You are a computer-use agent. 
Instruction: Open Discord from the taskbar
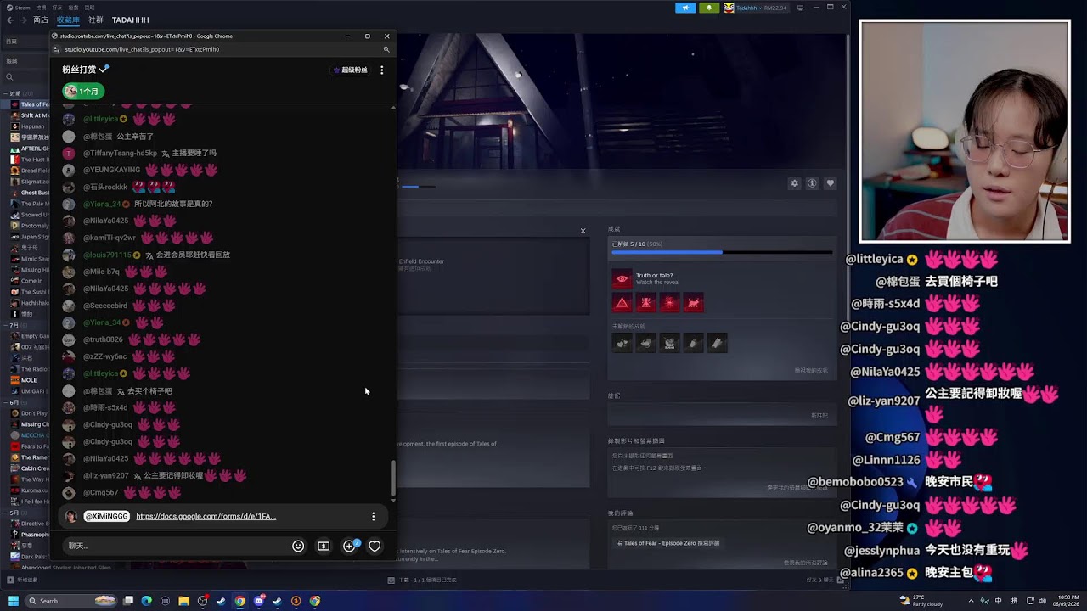259,601
